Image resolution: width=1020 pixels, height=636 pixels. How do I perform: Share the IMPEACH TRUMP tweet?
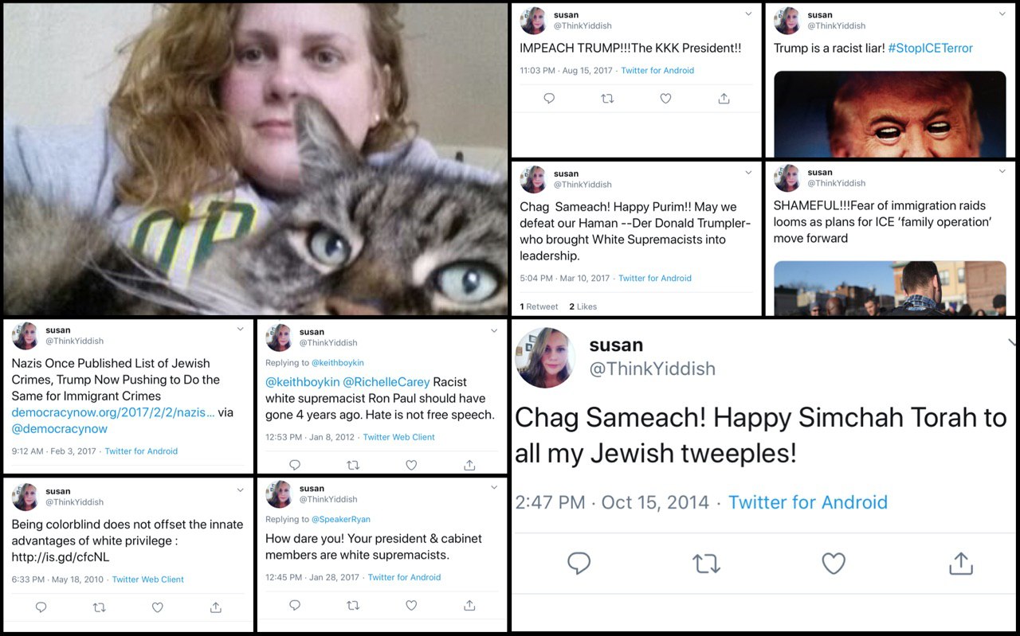click(x=724, y=99)
